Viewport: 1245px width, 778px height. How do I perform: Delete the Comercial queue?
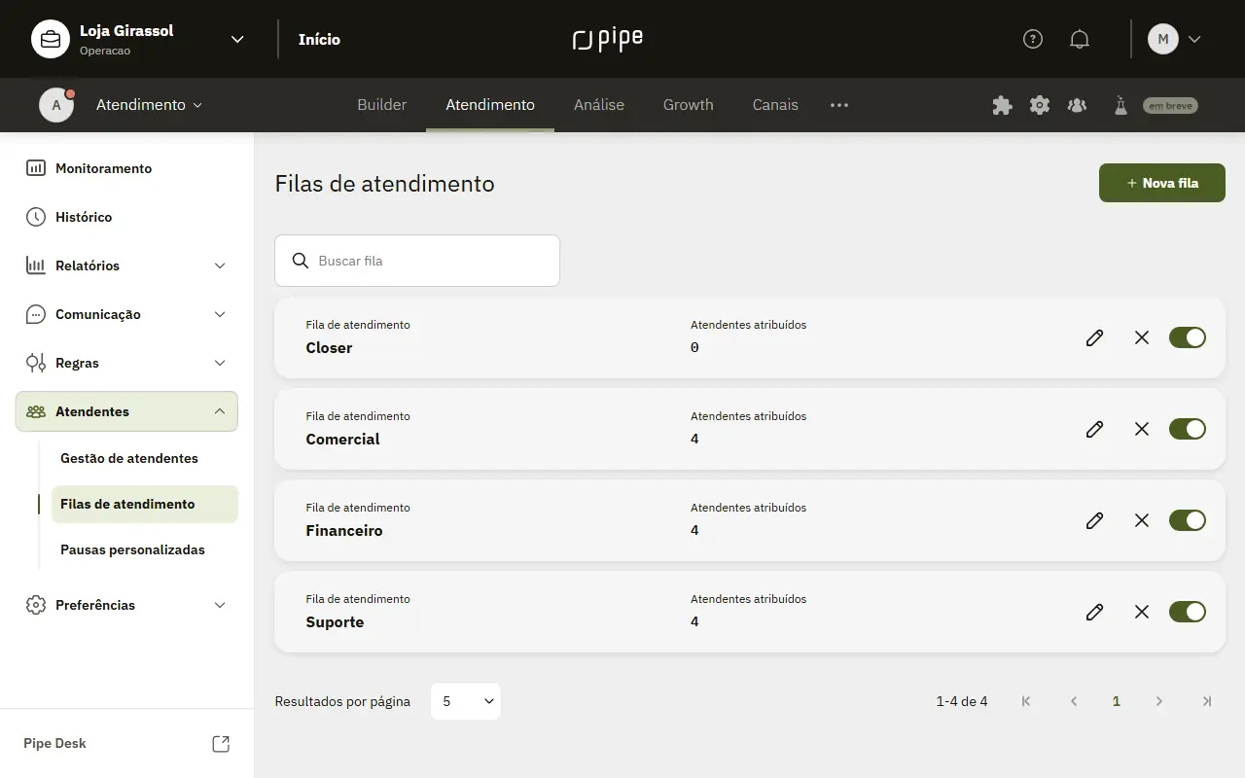[1142, 429]
